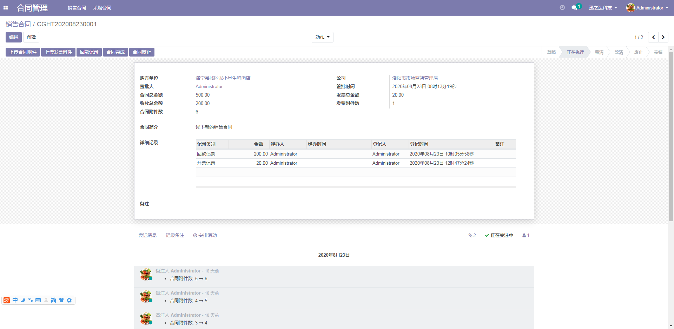Click the IME skin shirt icon
The width and height of the screenshot is (674, 329).
click(61, 300)
